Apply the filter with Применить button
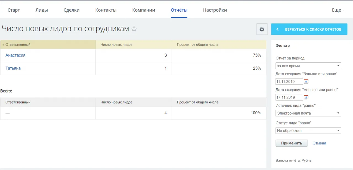353x170 pixels. (292, 143)
